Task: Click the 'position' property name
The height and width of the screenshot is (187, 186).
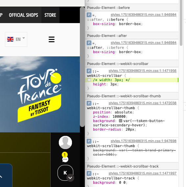Action: tap(102, 112)
